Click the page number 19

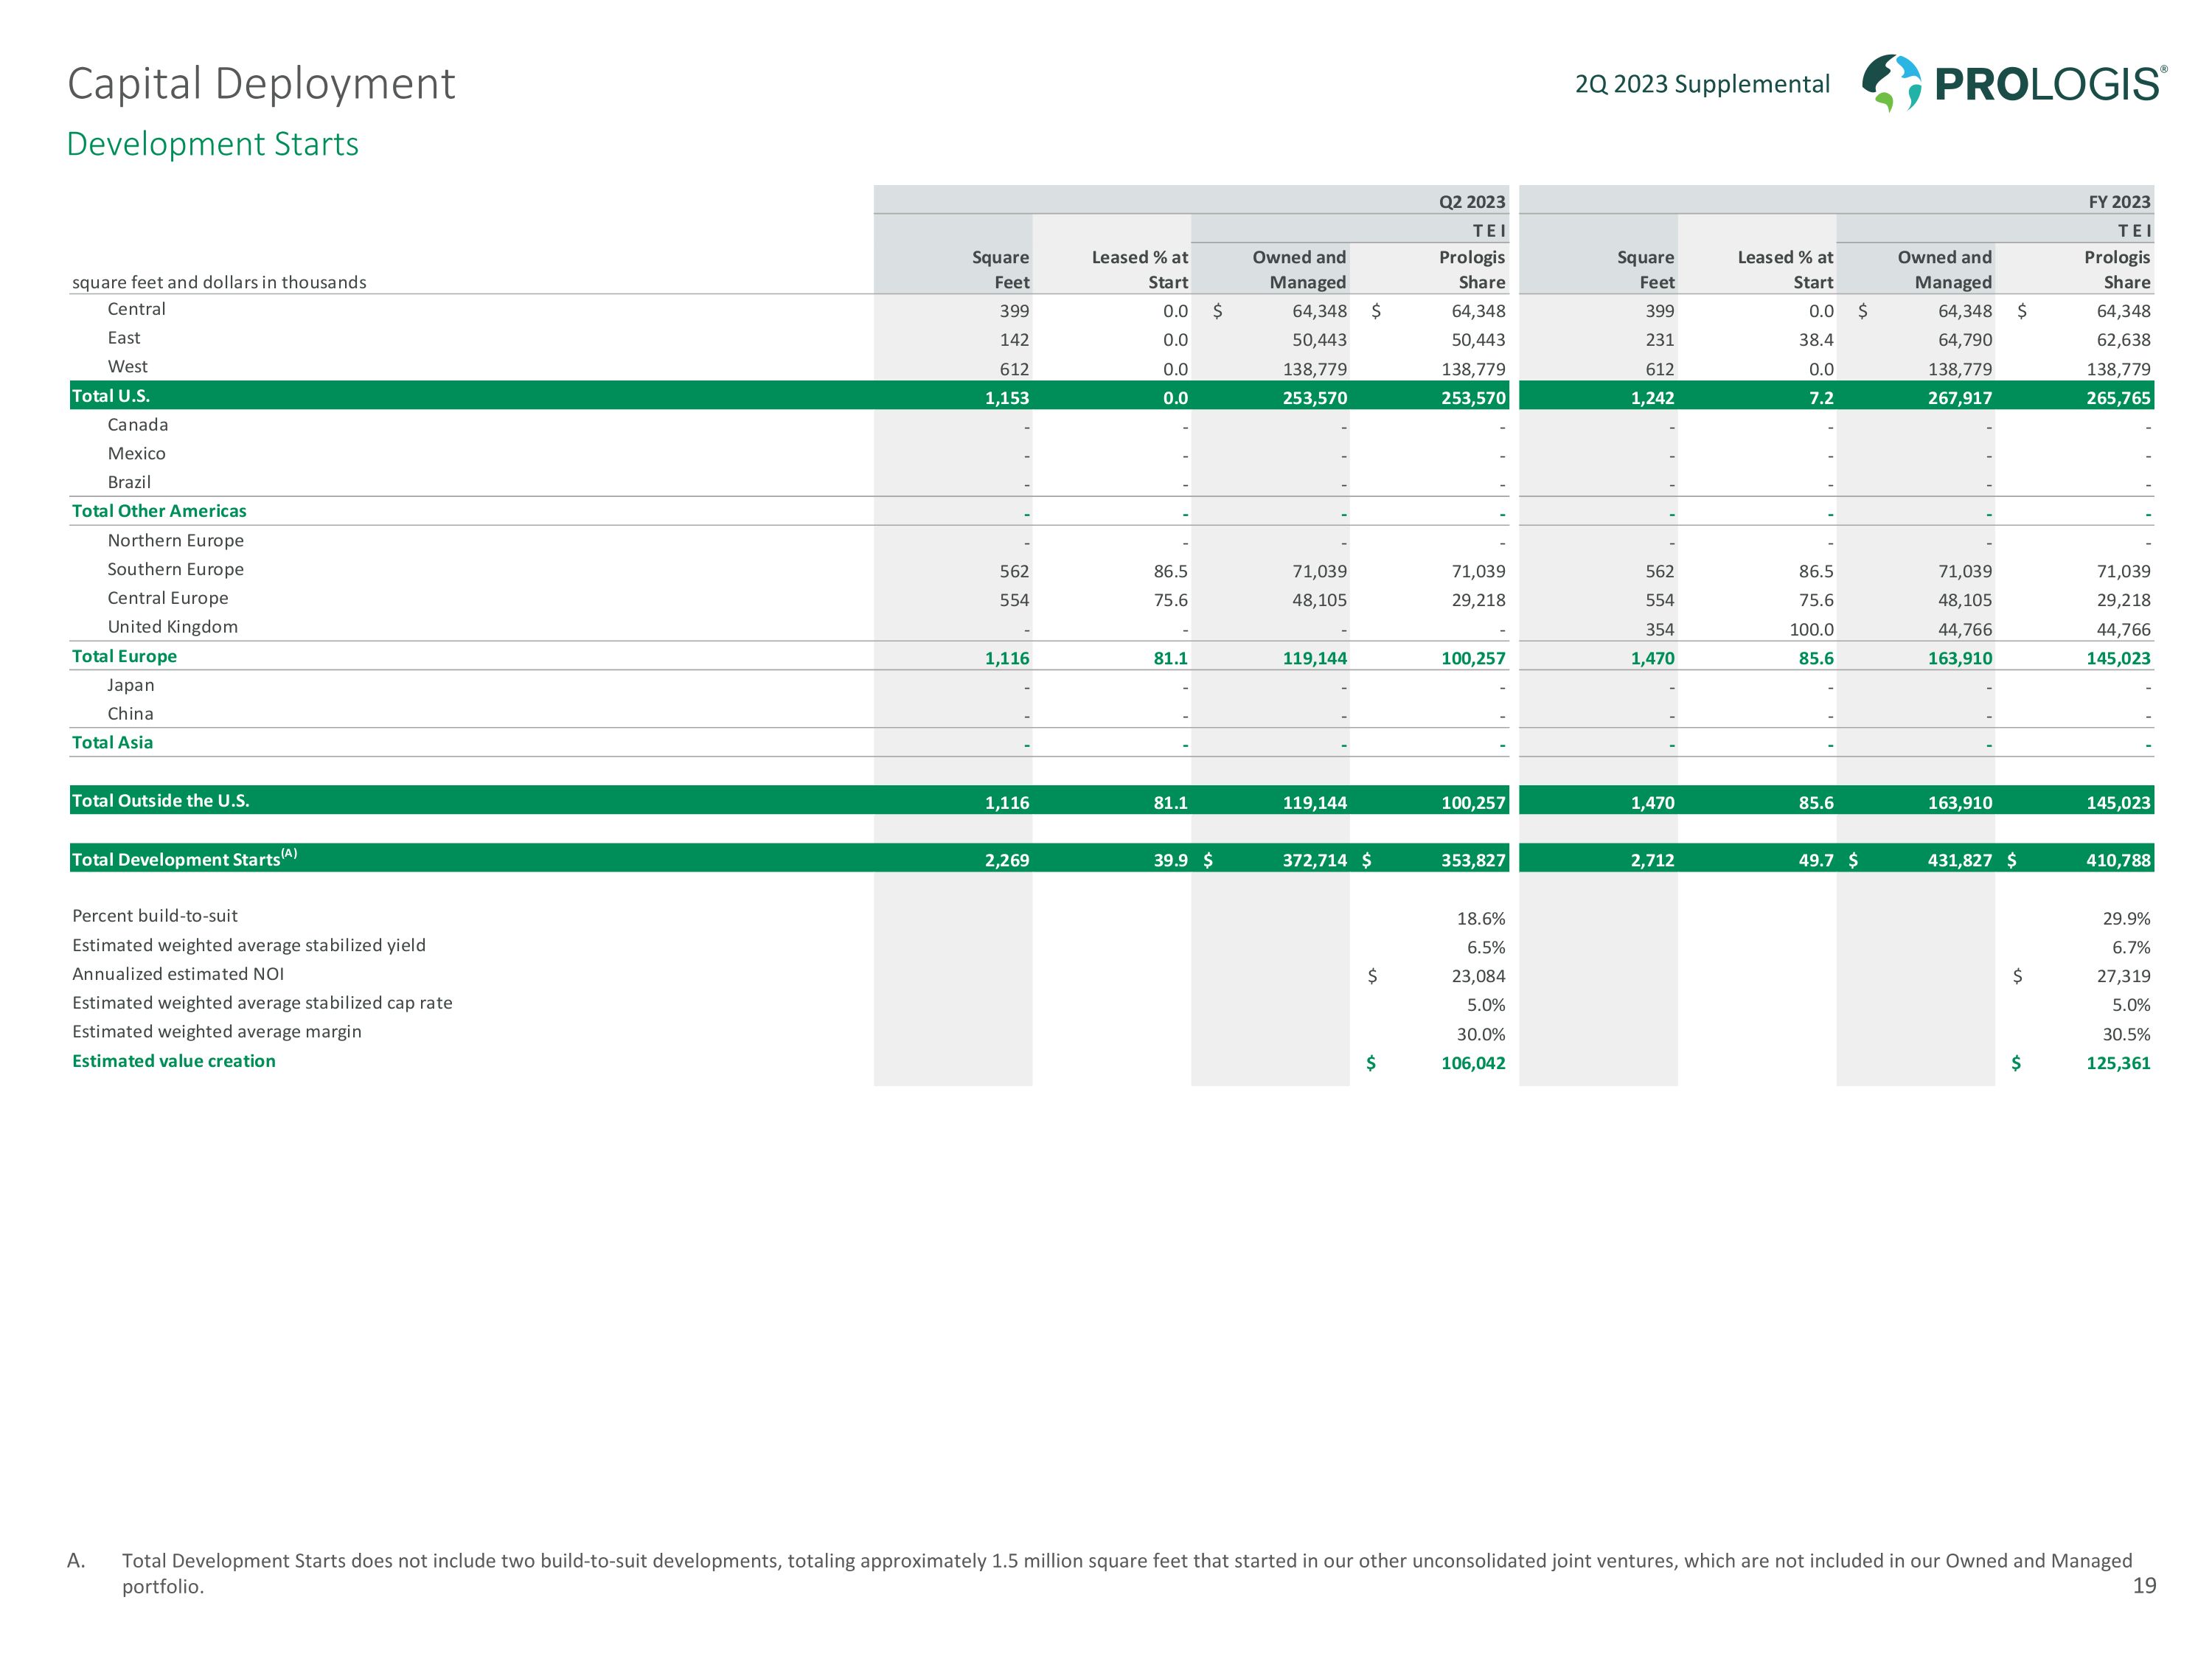tap(2143, 1586)
